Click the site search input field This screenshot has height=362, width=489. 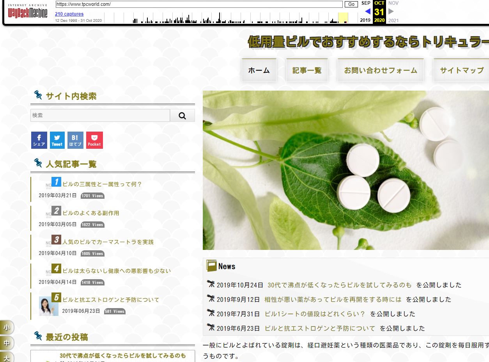pos(100,116)
